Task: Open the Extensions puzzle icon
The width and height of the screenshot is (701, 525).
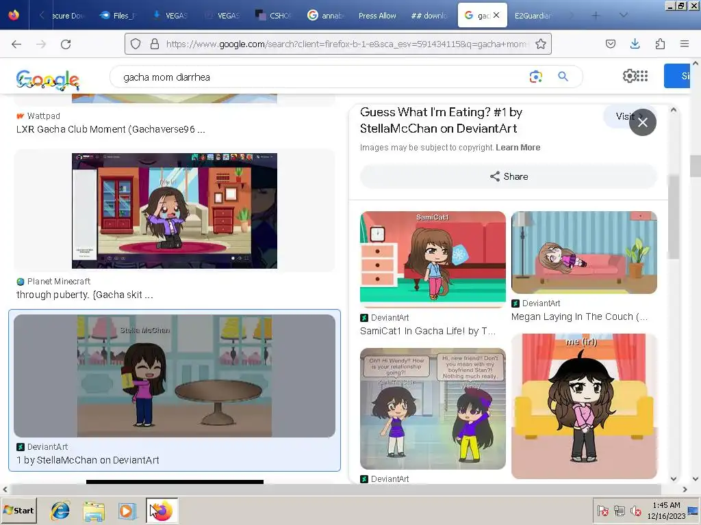Action: click(x=660, y=44)
